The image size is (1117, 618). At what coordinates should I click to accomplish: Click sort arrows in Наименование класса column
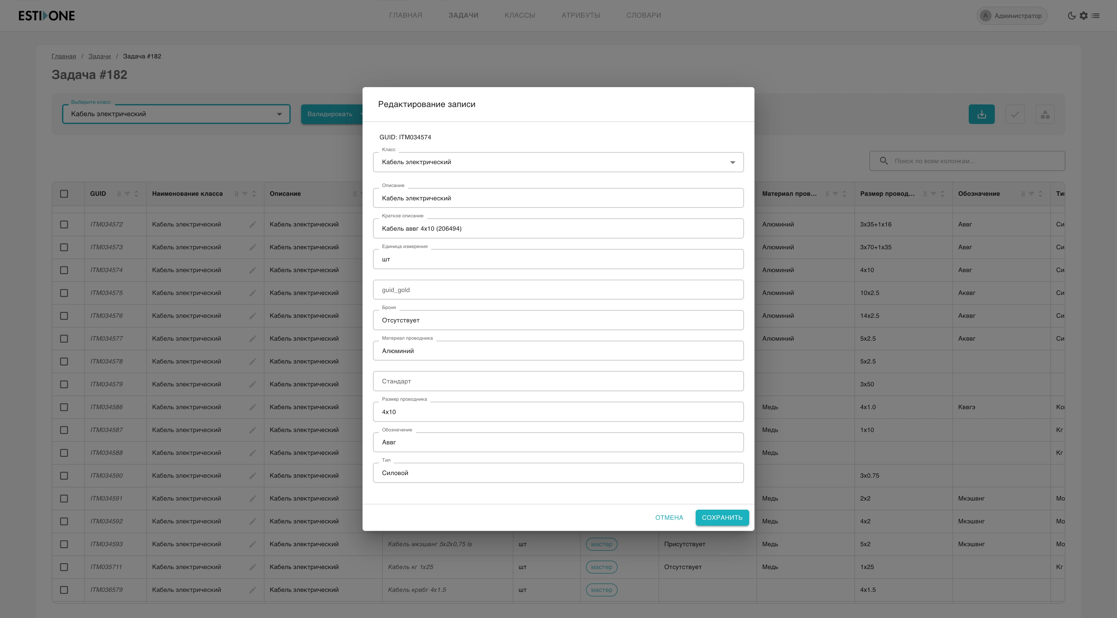tap(254, 193)
